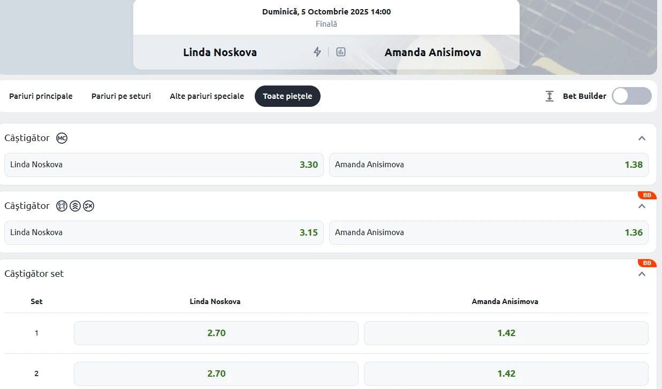This screenshot has height=389, width=662.
Task: Collapse the first Câștigător market
Action: tap(642, 138)
